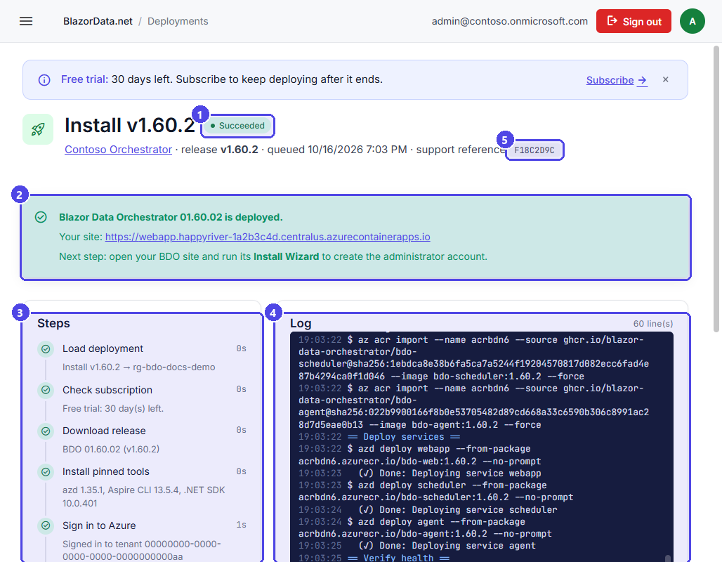Open the hamburger navigation menu

point(26,21)
